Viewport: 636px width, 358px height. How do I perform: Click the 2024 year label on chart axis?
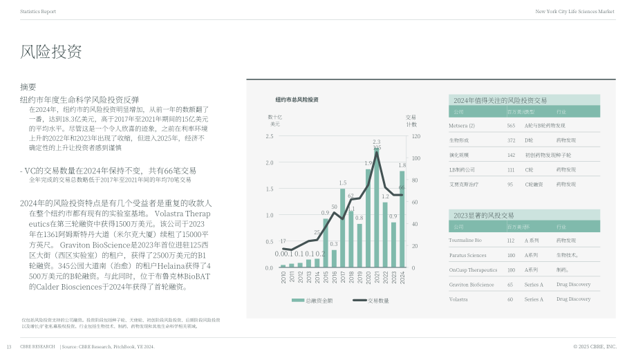pos(402,277)
